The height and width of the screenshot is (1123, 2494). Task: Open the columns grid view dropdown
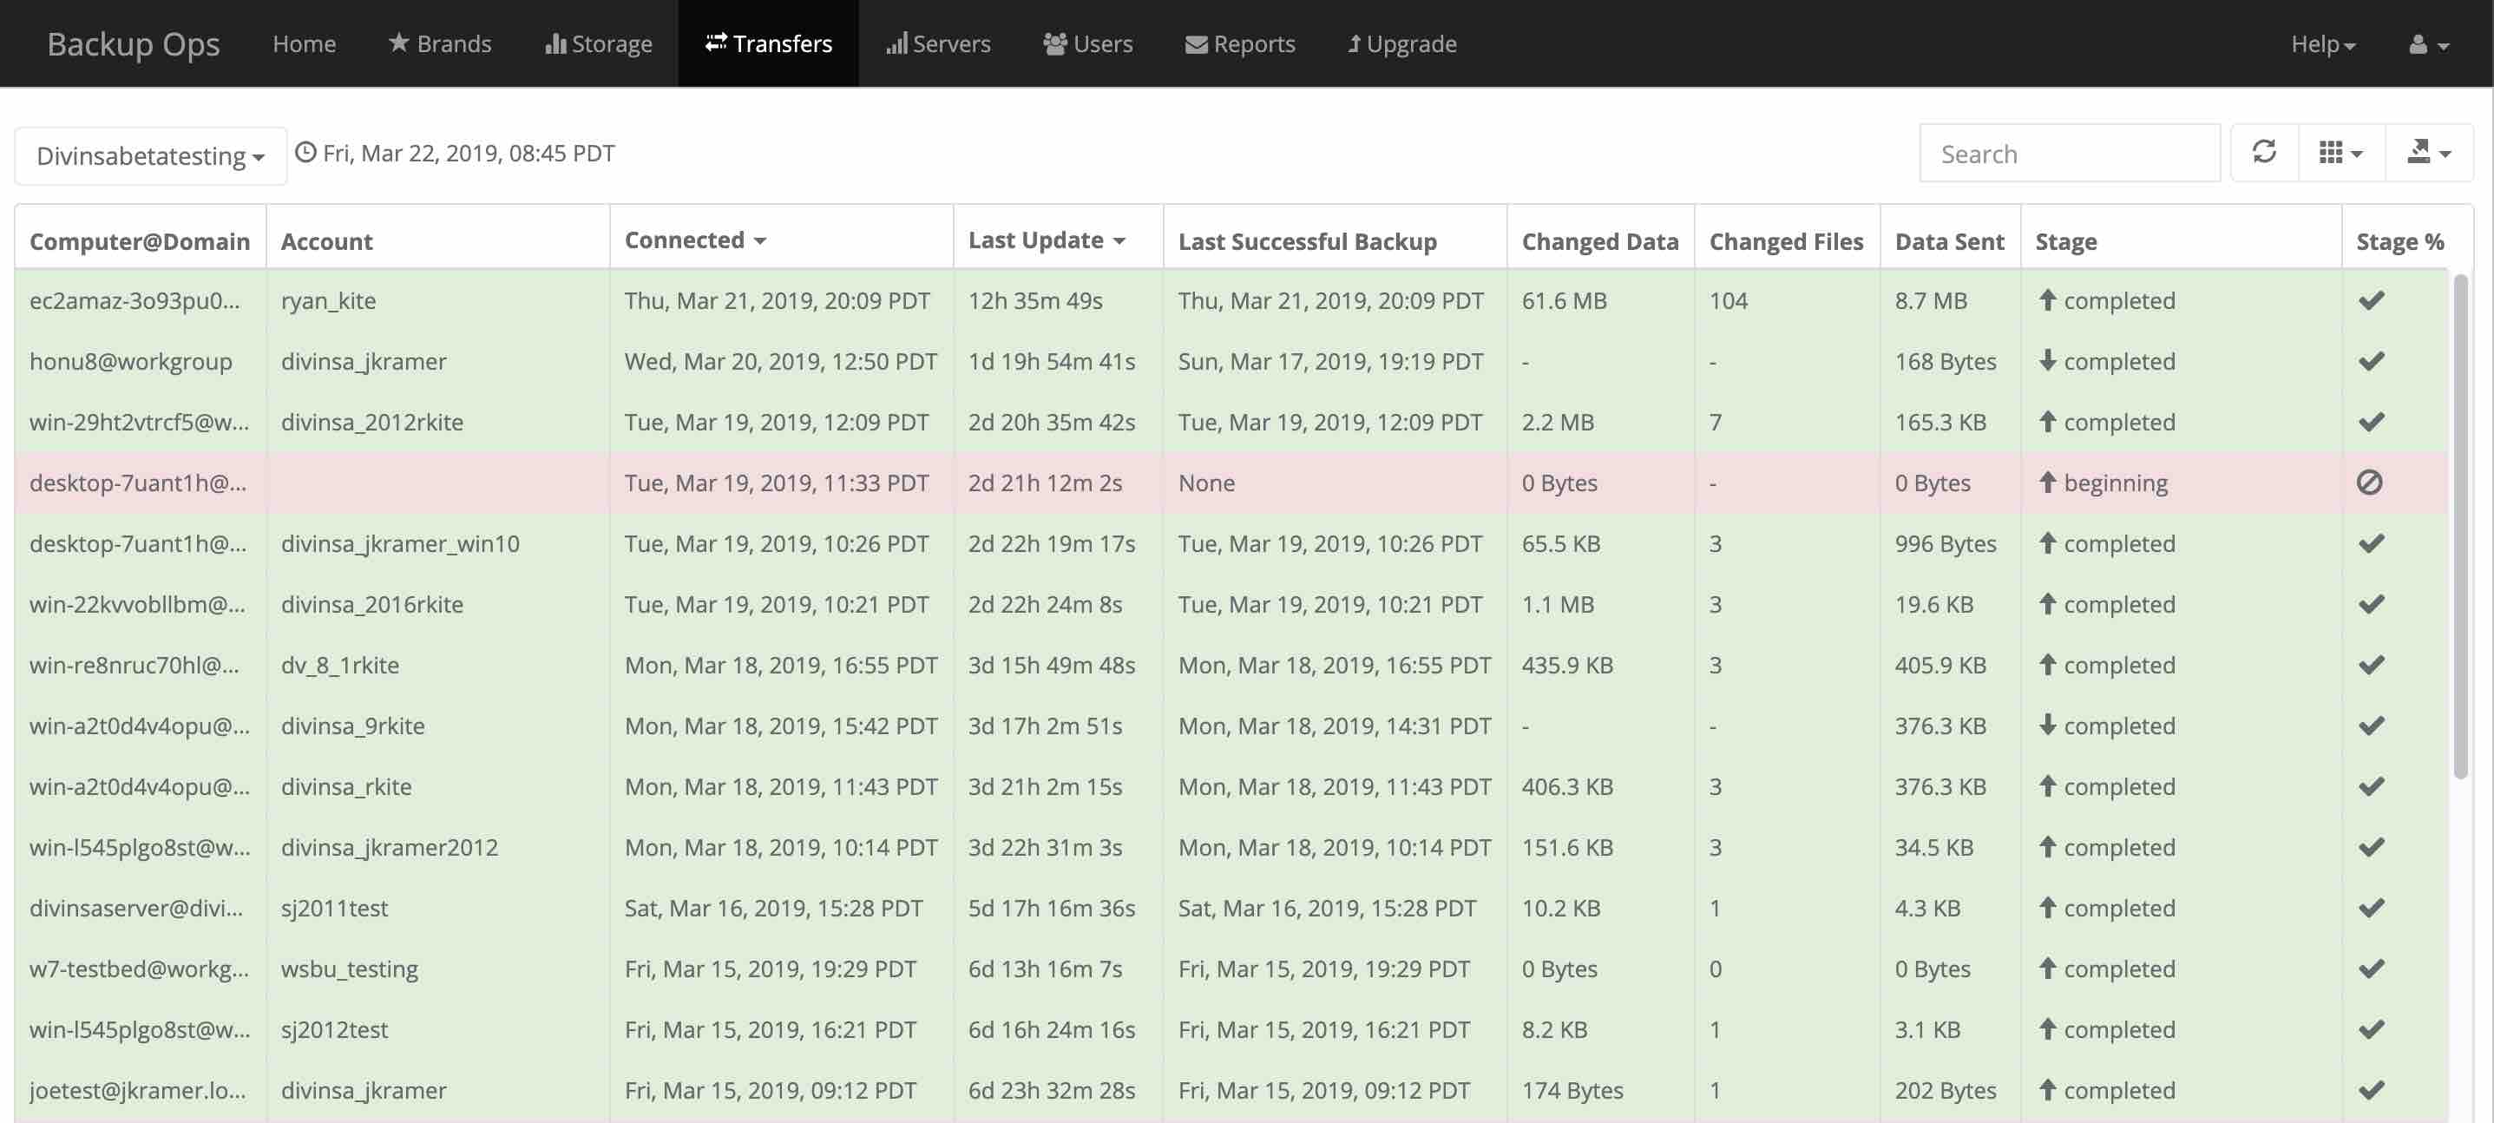pyautogui.click(x=2340, y=153)
